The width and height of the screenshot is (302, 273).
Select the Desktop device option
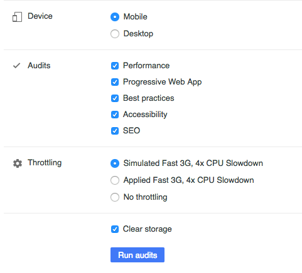115,34
